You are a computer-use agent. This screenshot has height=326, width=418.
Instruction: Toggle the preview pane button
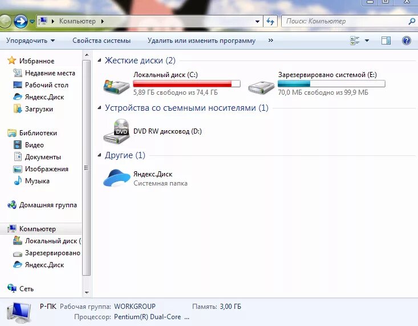point(386,41)
